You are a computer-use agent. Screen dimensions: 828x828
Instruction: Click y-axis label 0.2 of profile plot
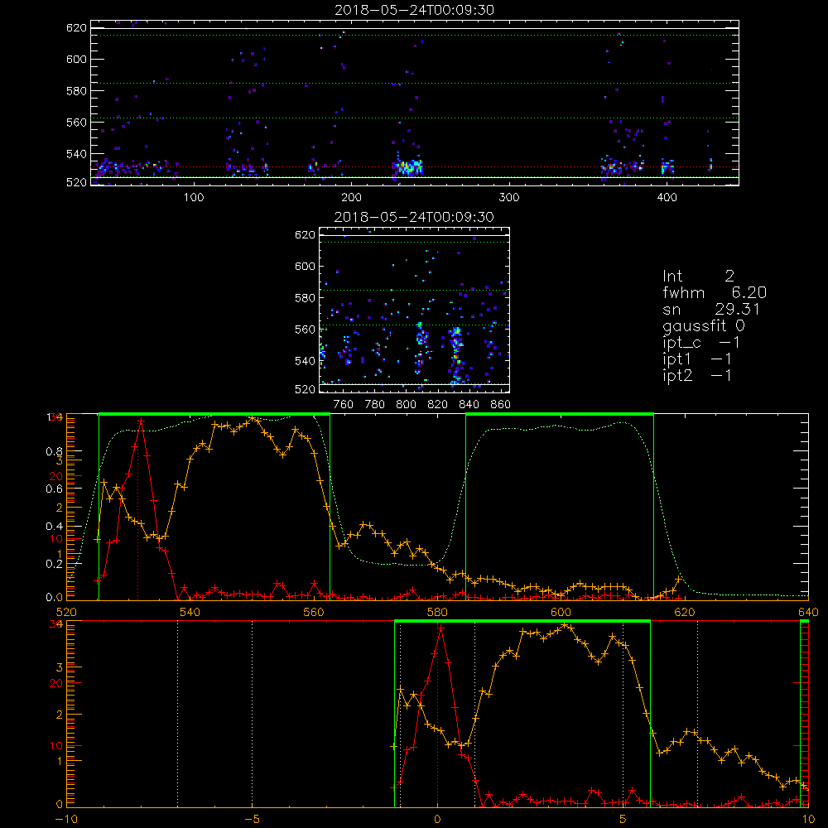[x=55, y=564]
